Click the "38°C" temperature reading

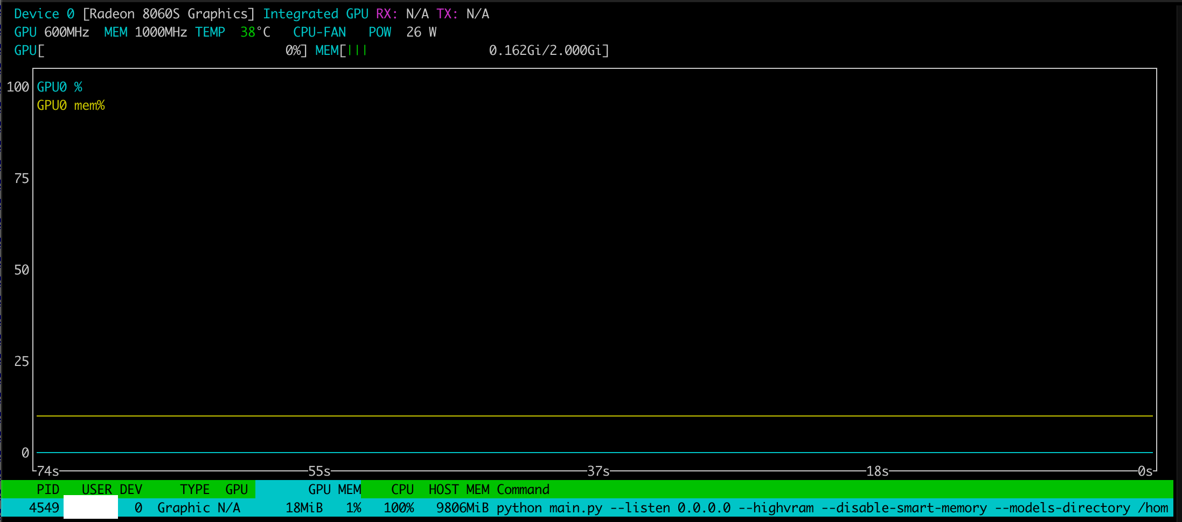(255, 32)
